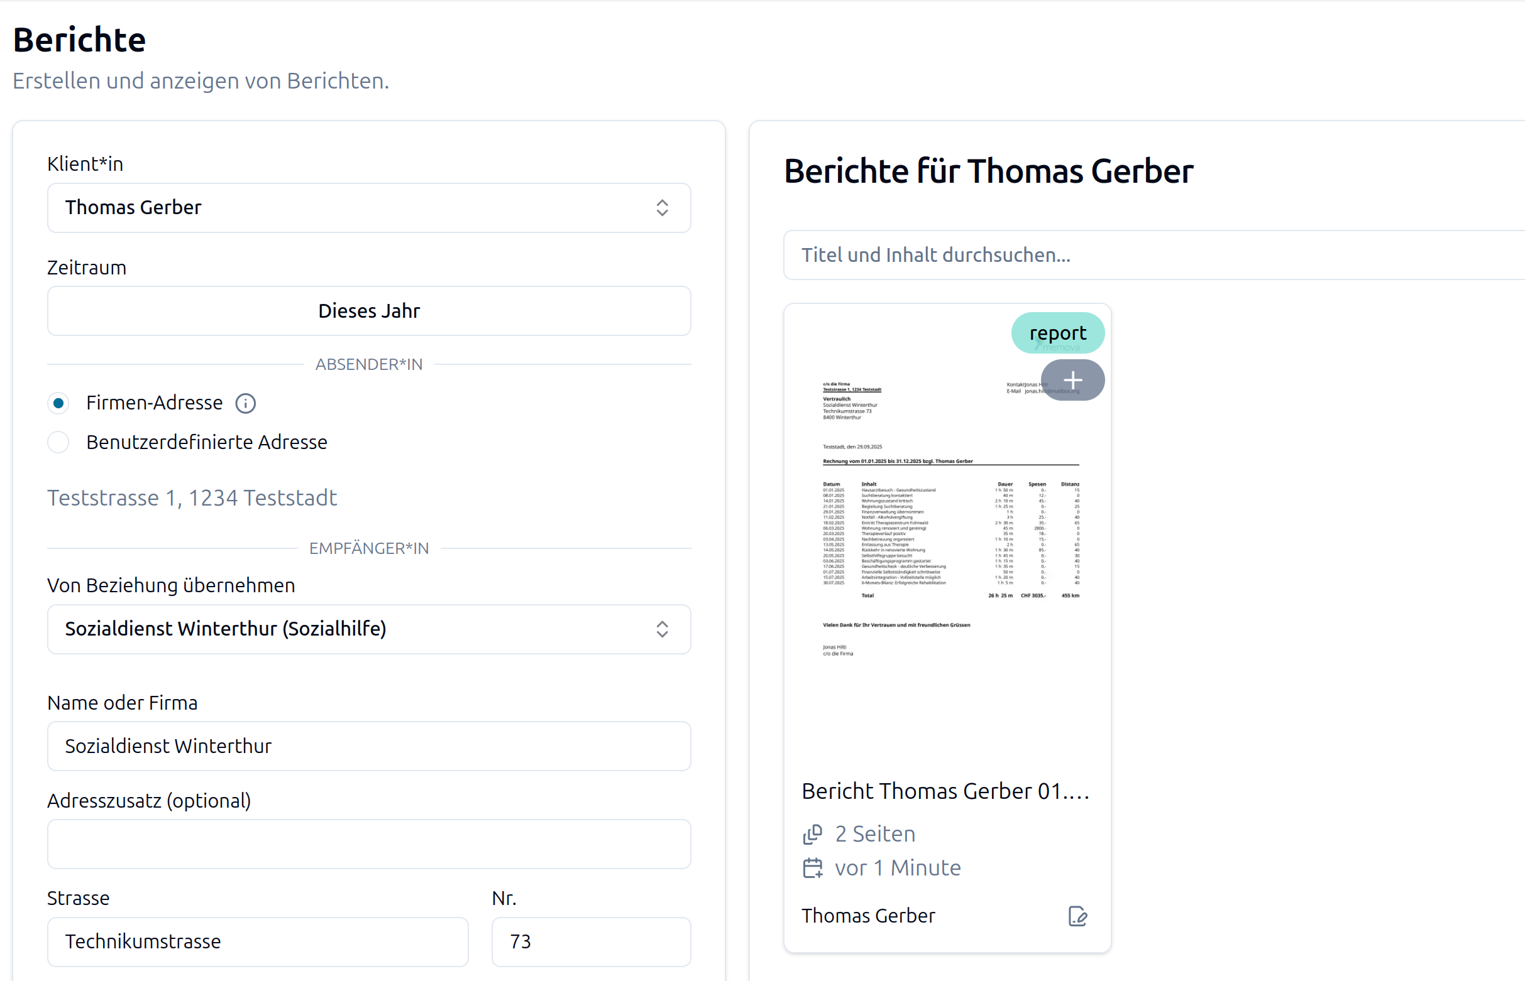The height and width of the screenshot is (981, 1525).
Task: Open the Bericht Thomas Gerber report title
Action: (x=945, y=791)
